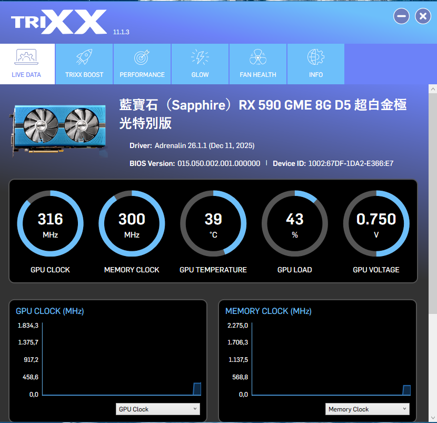Image resolution: width=437 pixels, height=423 pixels.
Task: Click the RX 590 GME card name
Action: (x=263, y=114)
